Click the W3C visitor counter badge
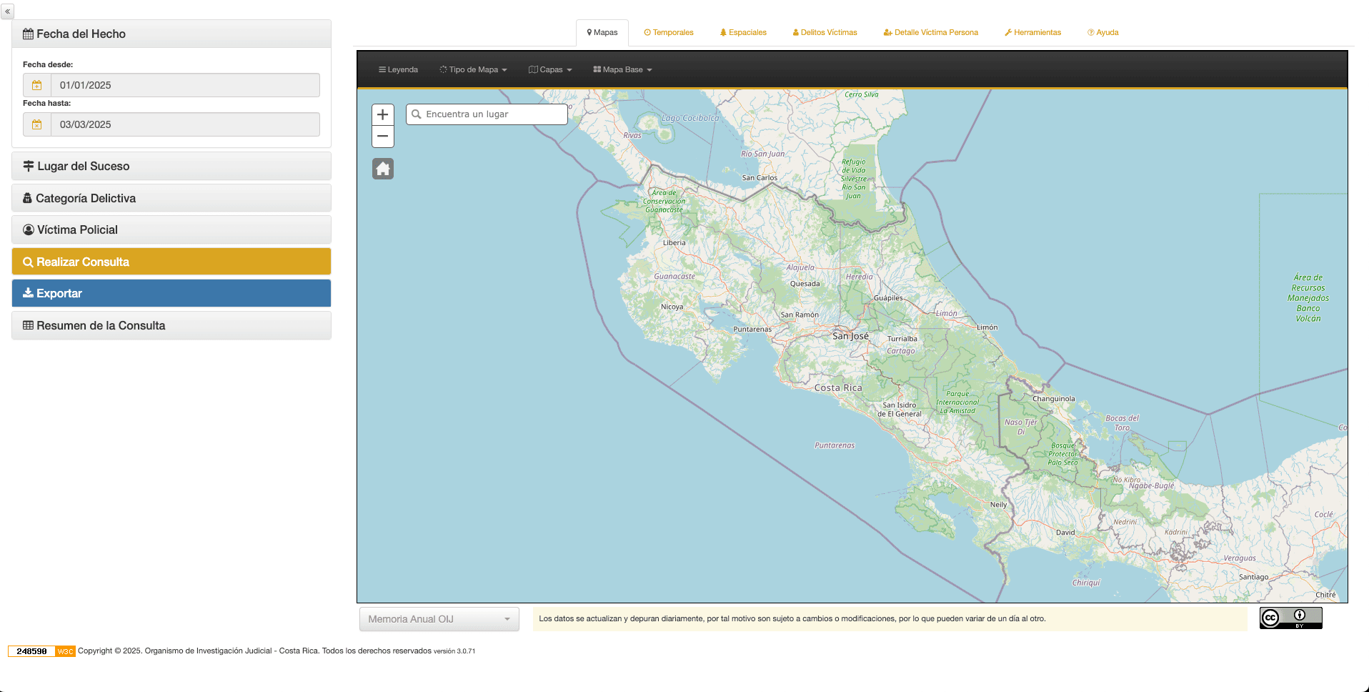 tap(41, 651)
